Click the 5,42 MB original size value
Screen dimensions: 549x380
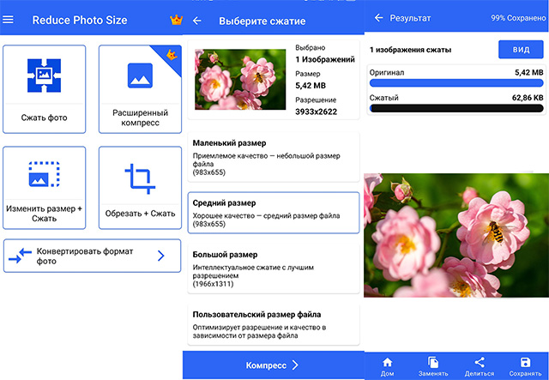tap(528, 73)
